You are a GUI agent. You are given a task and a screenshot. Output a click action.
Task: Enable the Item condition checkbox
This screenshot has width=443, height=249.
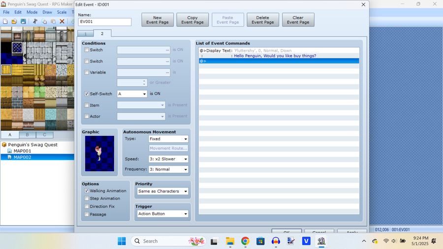(87, 105)
